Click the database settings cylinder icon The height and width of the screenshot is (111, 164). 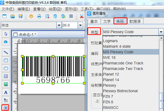point(55,16)
